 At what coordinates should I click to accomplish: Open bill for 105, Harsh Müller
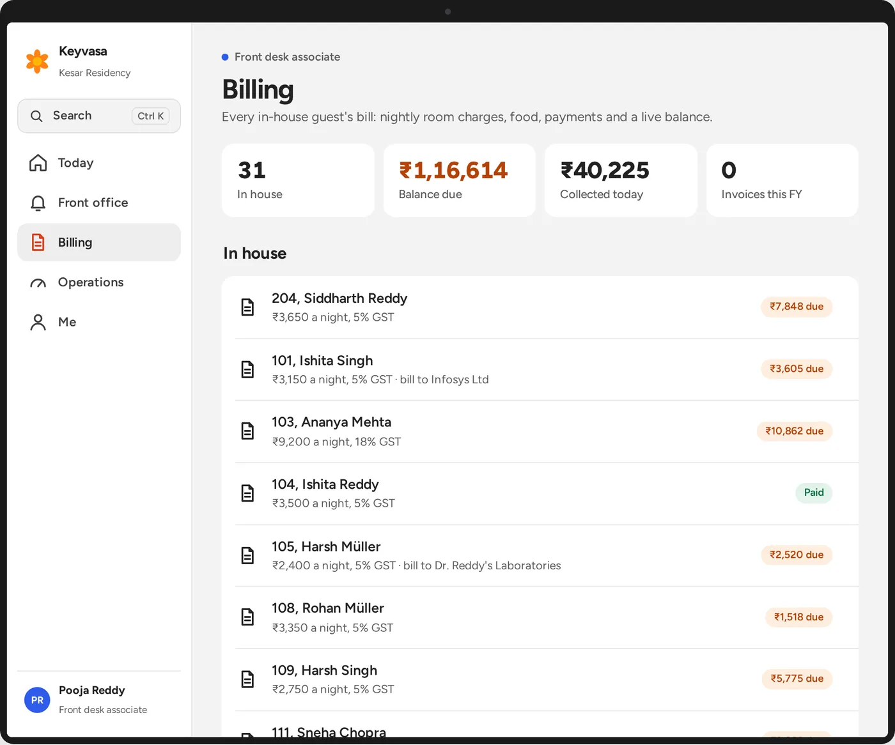[540, 555]
